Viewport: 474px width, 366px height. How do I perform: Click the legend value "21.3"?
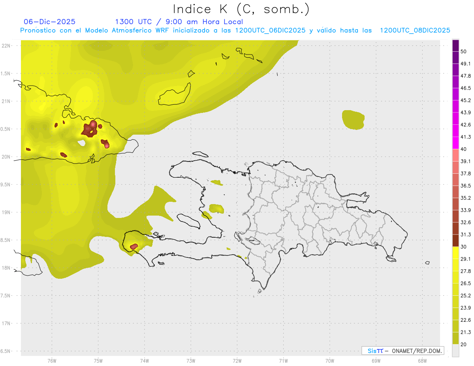[x=466, y=332]
